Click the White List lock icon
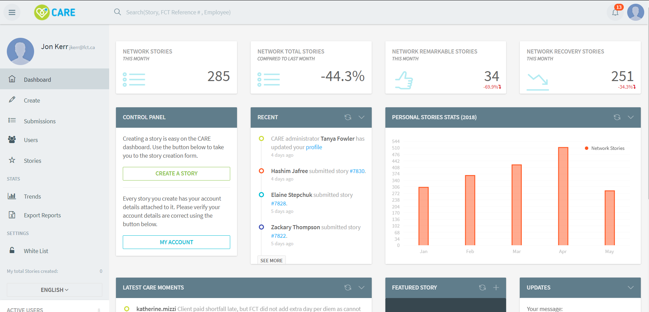The image size is (649, 312). click(x=12, y=250)
